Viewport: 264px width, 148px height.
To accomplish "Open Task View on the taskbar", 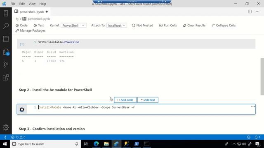I will coord(86,144).
